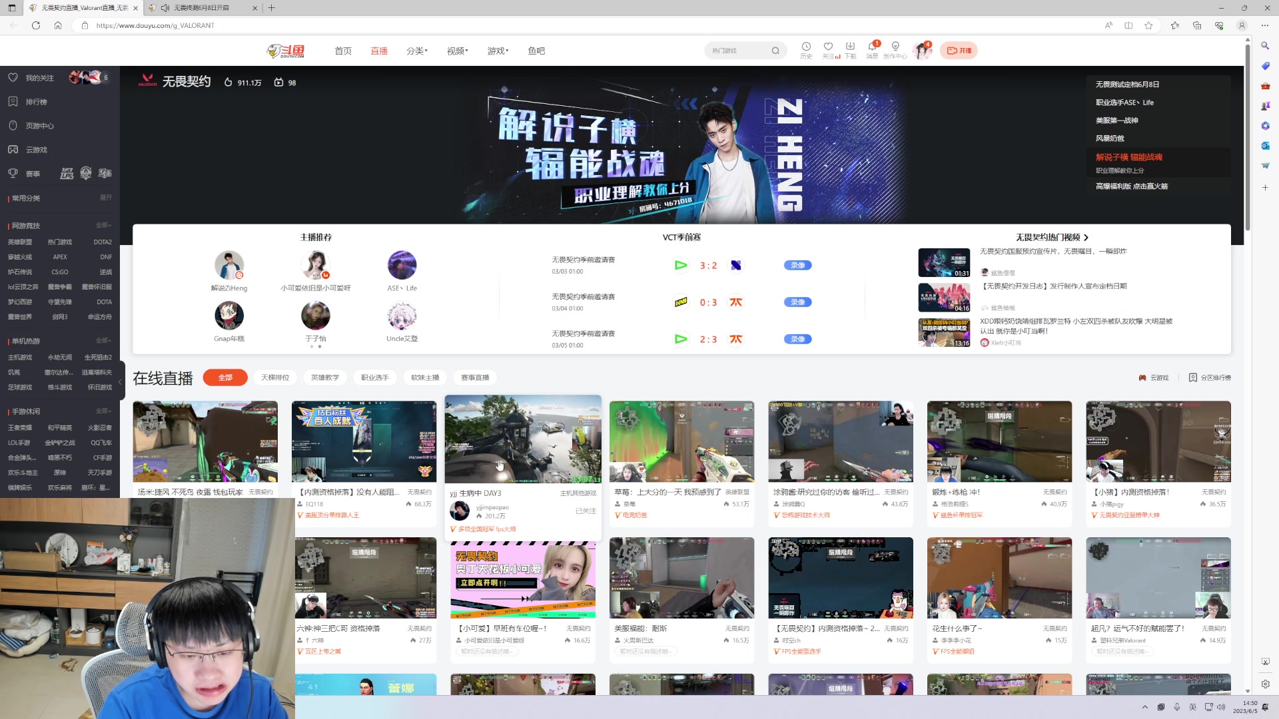1279x719 pixels.
Task: Switch to the 直播 navigation tab
Action: coord(379,51)
